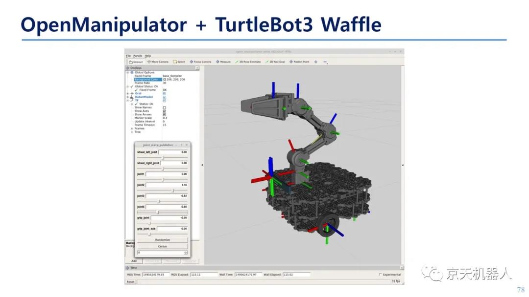The height and width of the screenshot is (297, 529).
Task: Expand the Tree node under TF
Action: click(x=132, y=132)
